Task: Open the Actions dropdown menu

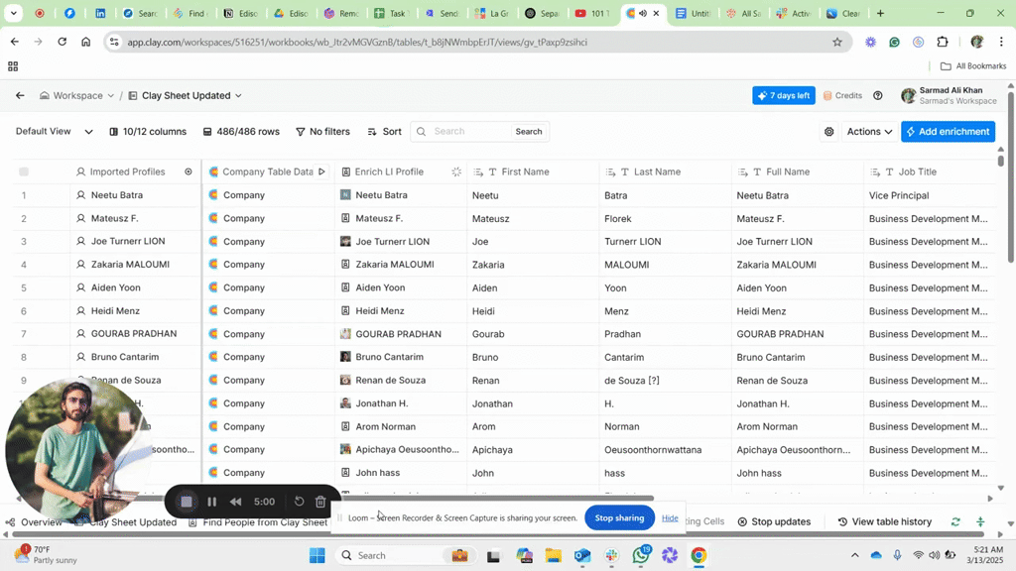Action: pyautogui.click(x=869, y=132)
